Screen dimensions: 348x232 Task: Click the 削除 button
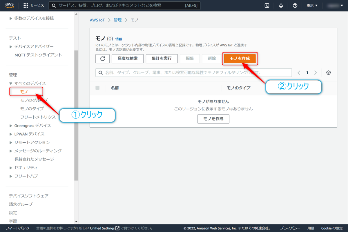212,58
